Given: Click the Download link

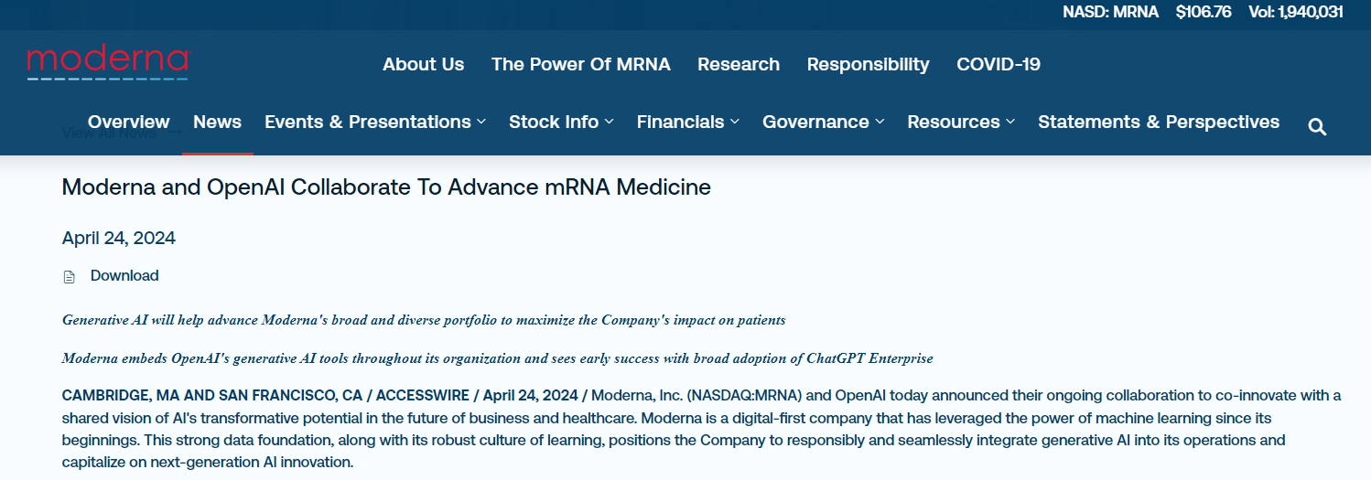Looking at the screenshot, I should click(x=124, y=275).
